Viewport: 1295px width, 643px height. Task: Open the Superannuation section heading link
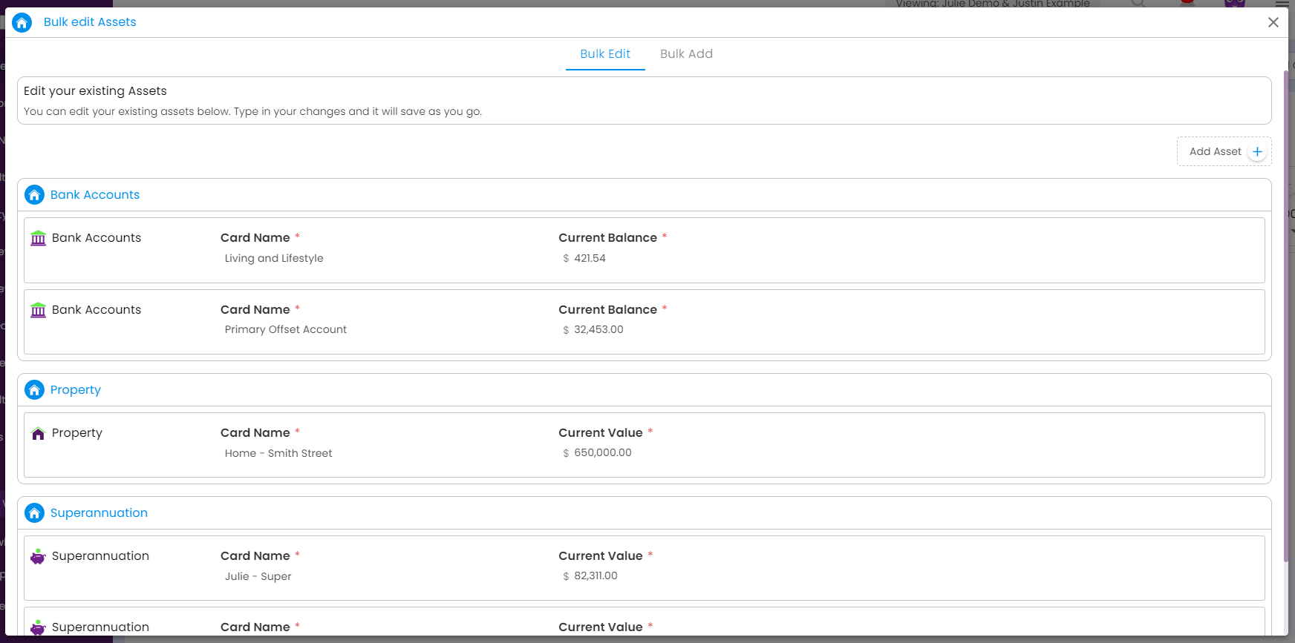click(x=99, y=513)
